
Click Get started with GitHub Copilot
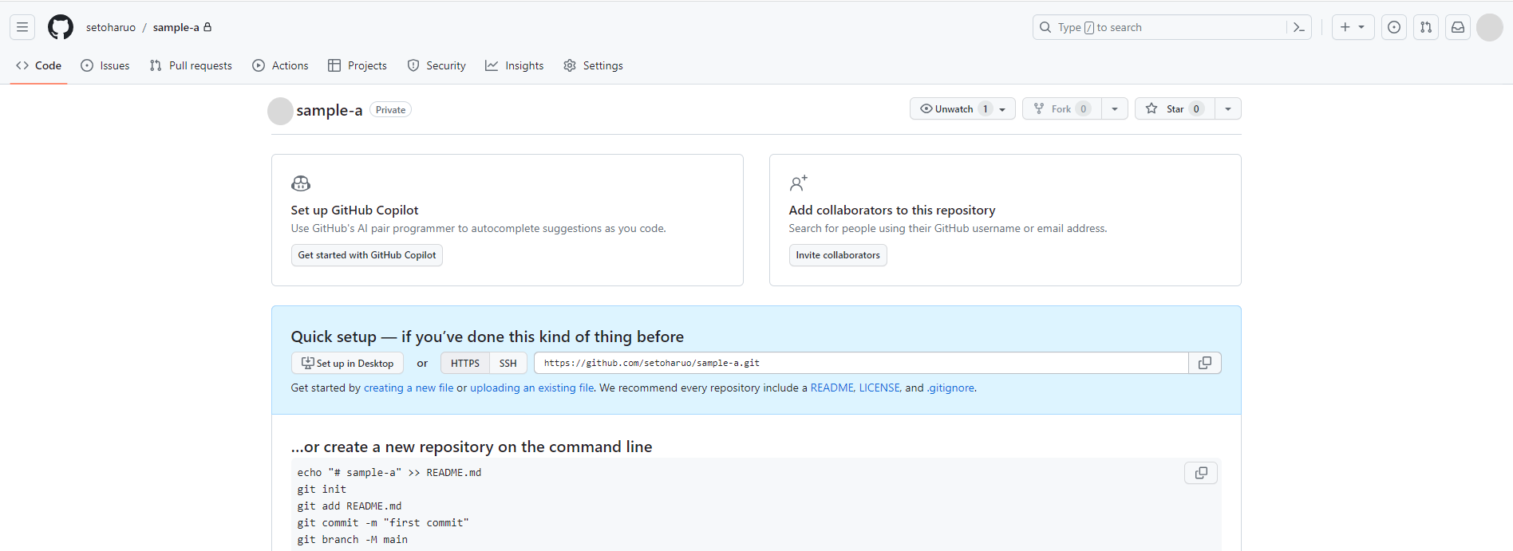(367, 255)
